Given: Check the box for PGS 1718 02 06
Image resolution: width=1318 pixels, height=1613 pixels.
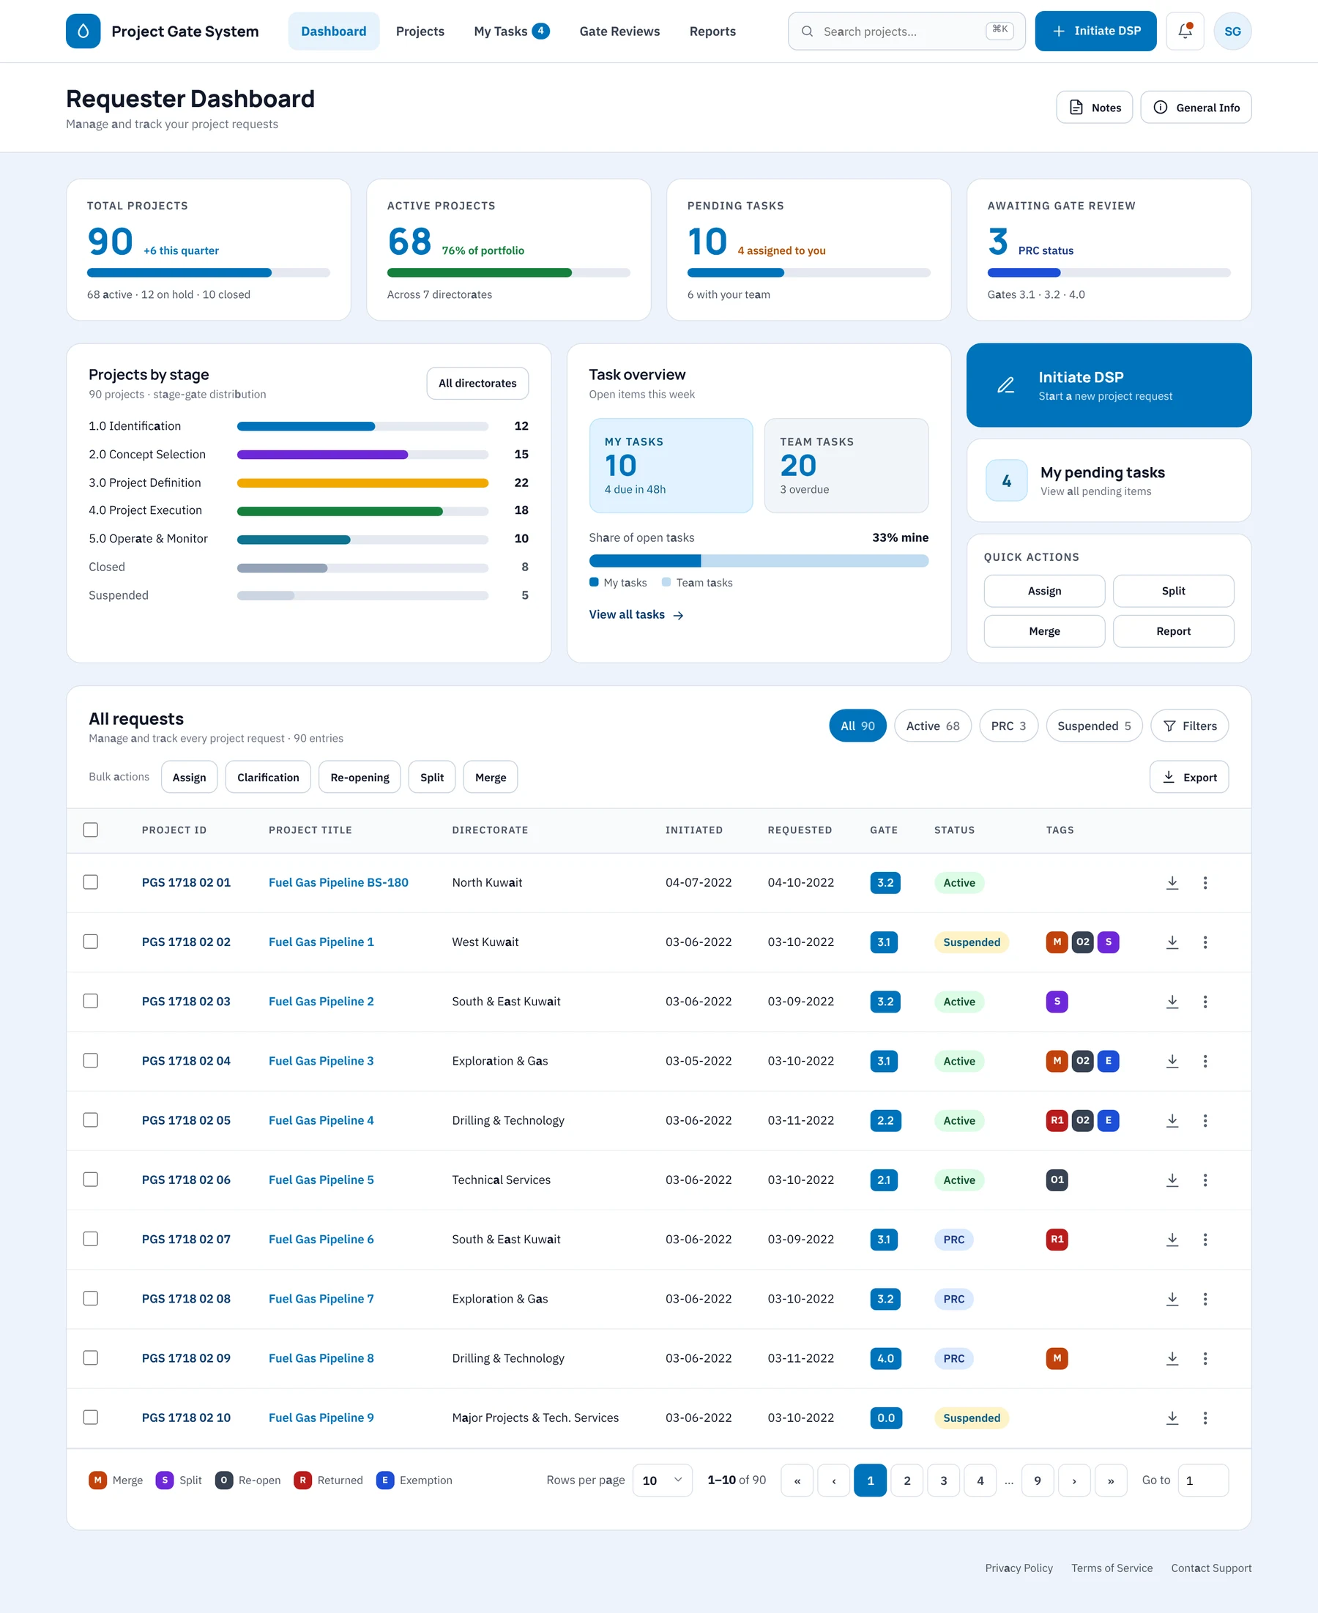Looking at the screenshot, I should (x=90, y=1180).
